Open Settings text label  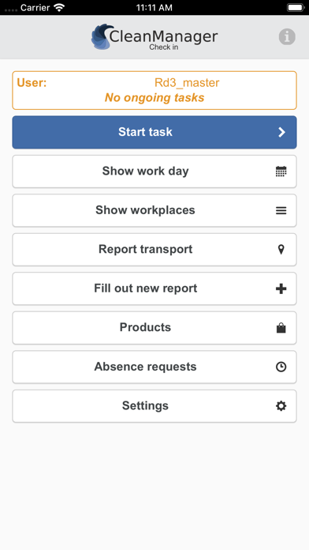pyautogui.click(x=145, y=406)
